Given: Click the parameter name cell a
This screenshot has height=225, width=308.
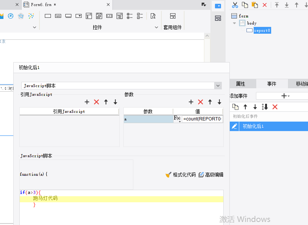Looking at the screenshot, I should point(148,119).
